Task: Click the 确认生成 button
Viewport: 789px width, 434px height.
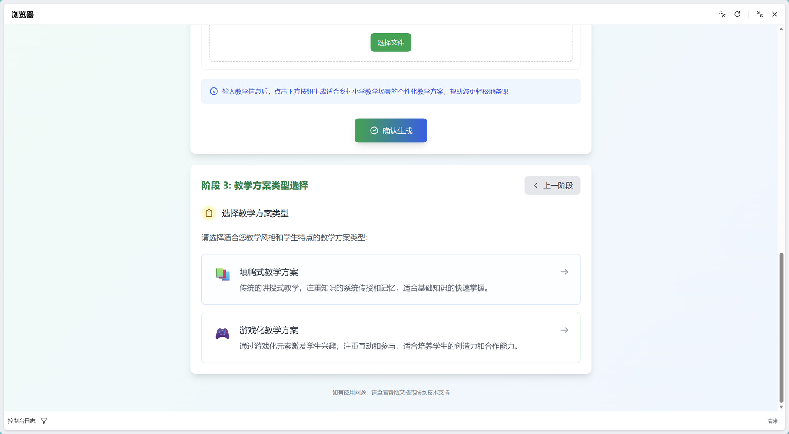Action: [390, 131]
